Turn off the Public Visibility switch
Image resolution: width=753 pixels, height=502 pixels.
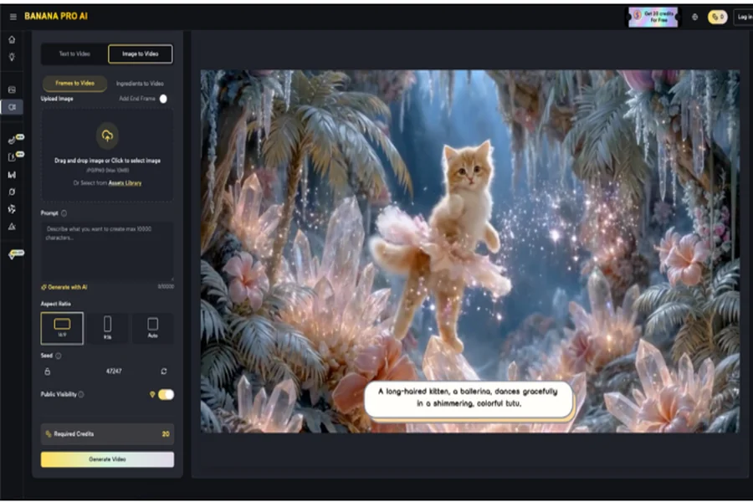point(166,394)
